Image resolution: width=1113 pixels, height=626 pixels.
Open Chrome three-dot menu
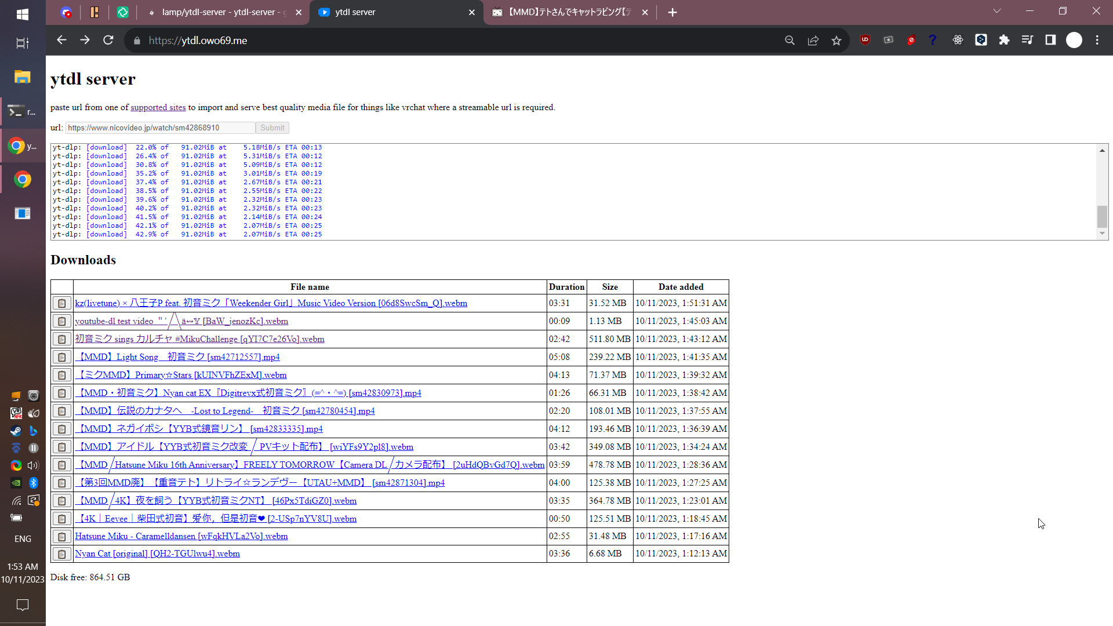click(1097, 40)
